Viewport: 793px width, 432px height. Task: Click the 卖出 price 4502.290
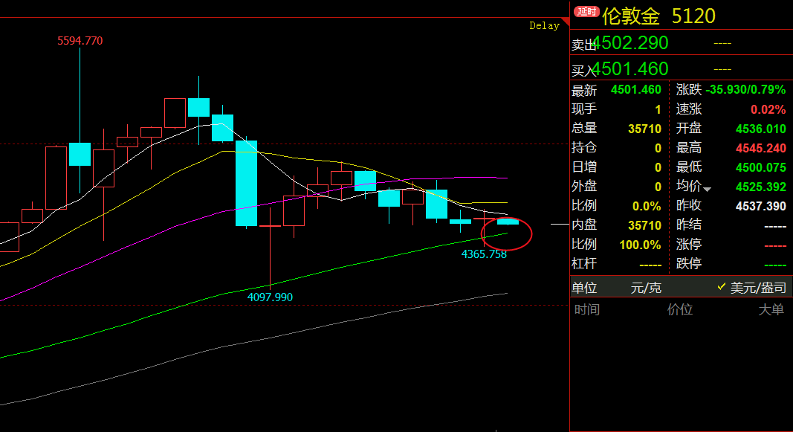pyautogui.click(x=630, y=43)
